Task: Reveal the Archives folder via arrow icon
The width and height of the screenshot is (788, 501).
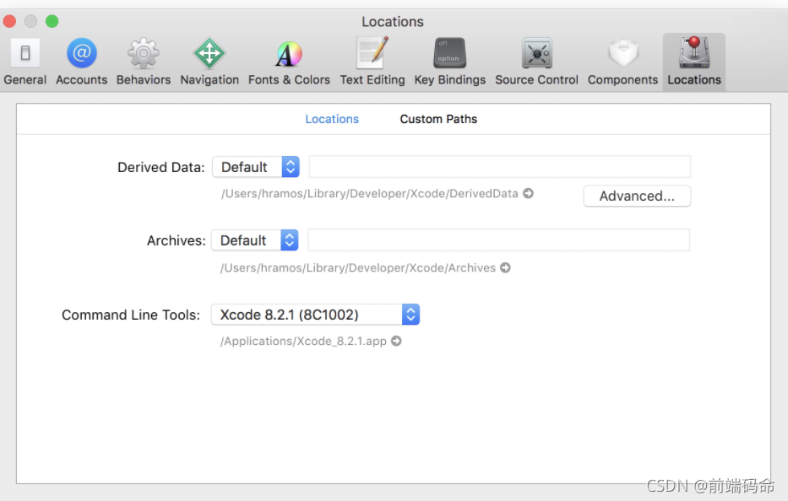Action: 506,267
